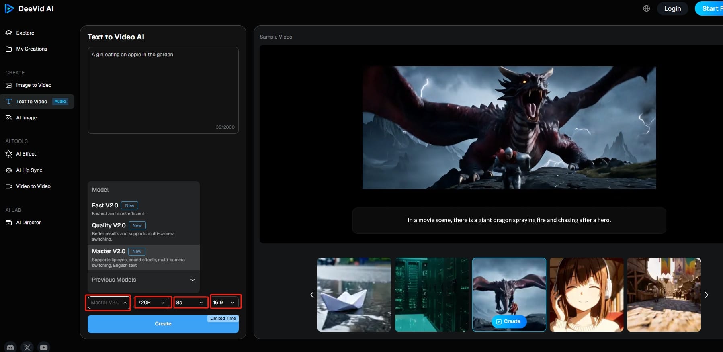Click the New badge beside Fast V2.0
The width and height of the screenshot is (723, 352).
[129, 205]
